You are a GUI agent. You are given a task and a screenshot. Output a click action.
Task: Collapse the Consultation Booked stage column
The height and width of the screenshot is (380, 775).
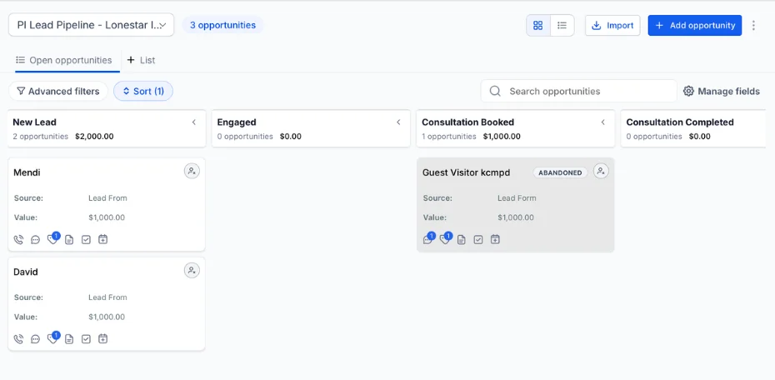[x=603, y=122]
